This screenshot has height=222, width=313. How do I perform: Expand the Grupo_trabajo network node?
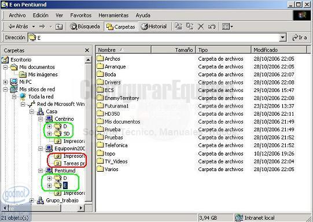[x=32, y=200]
